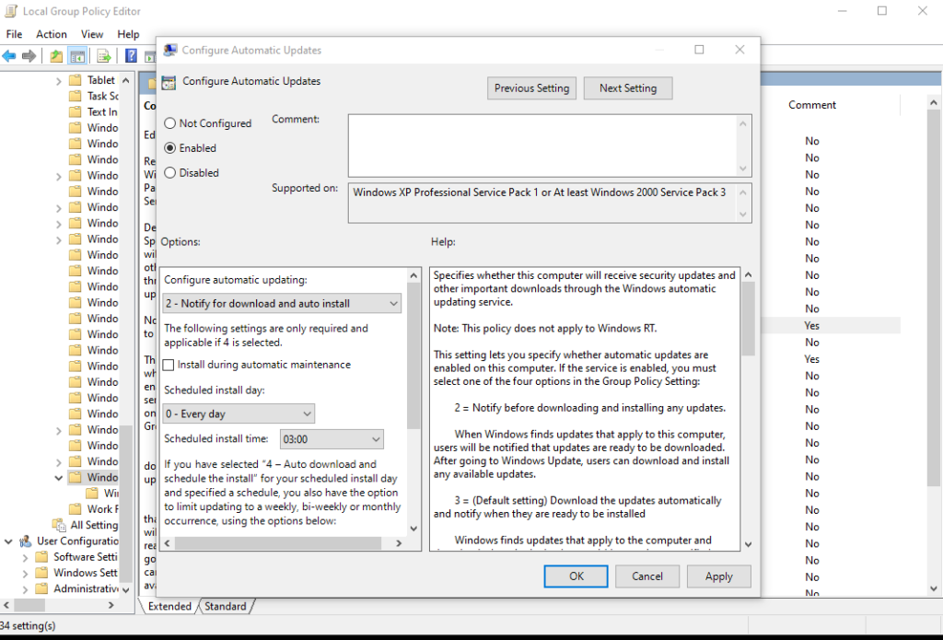Click the Previous Setting button
The height and width of the screenshot is (640, 943).
pos(531,87)
